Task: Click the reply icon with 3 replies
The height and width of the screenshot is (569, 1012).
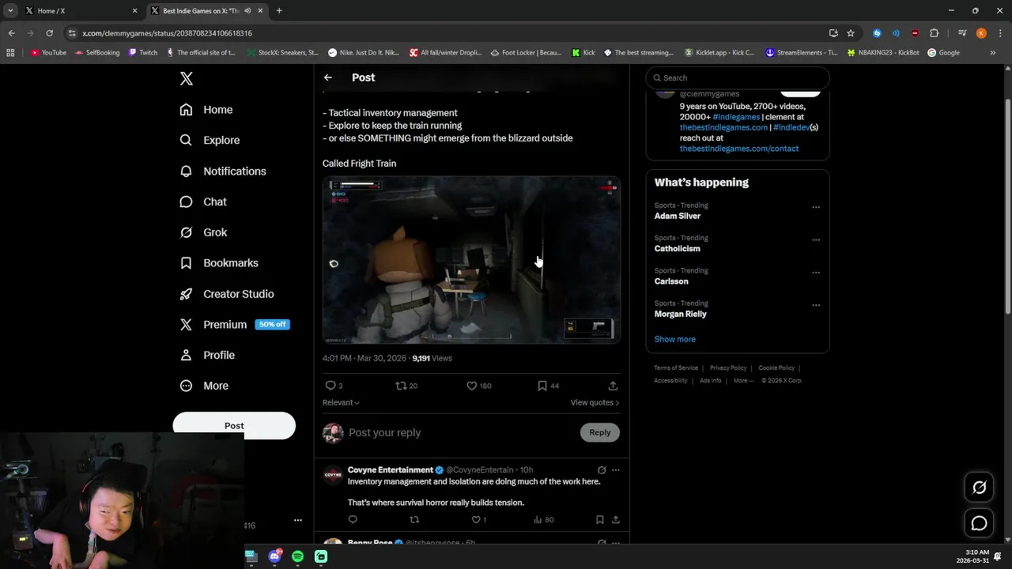Action: coord(334,386)
